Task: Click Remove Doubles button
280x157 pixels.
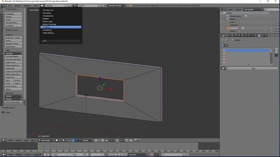Action: point(14,102)
